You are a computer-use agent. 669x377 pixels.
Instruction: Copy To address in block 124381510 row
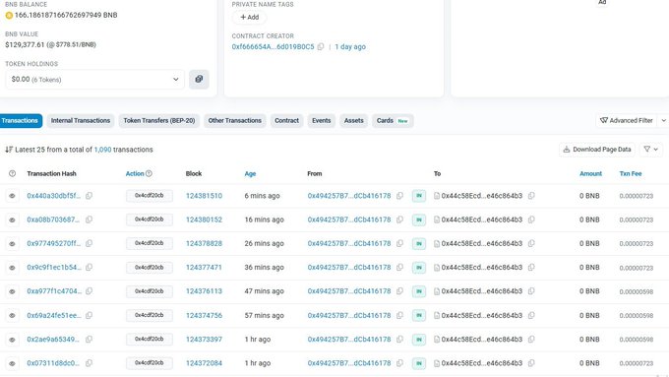coord(531,196)
